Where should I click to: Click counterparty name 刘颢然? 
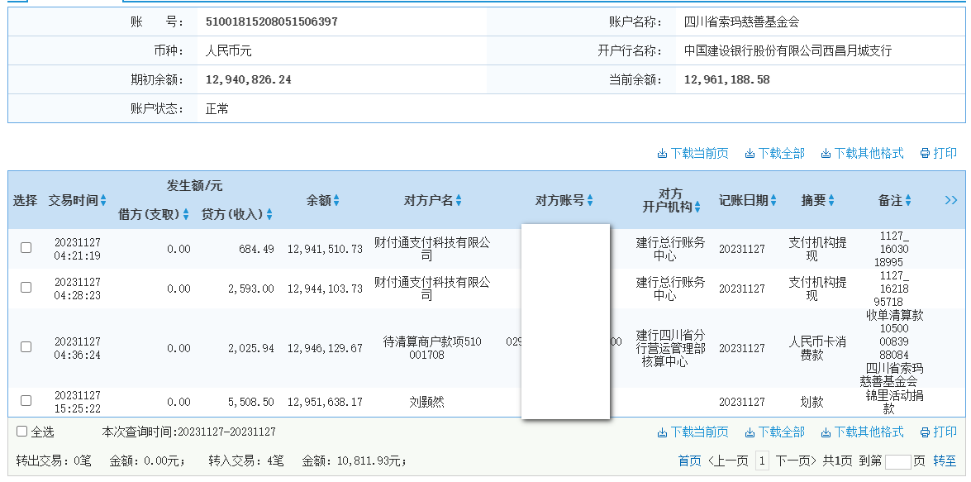(426, 402)
